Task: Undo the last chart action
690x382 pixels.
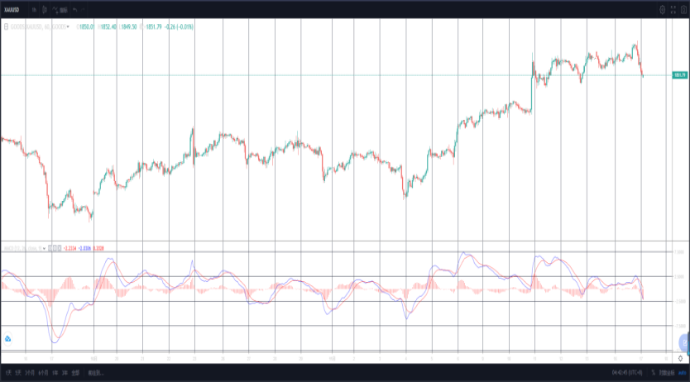Action: click(74, 10)
